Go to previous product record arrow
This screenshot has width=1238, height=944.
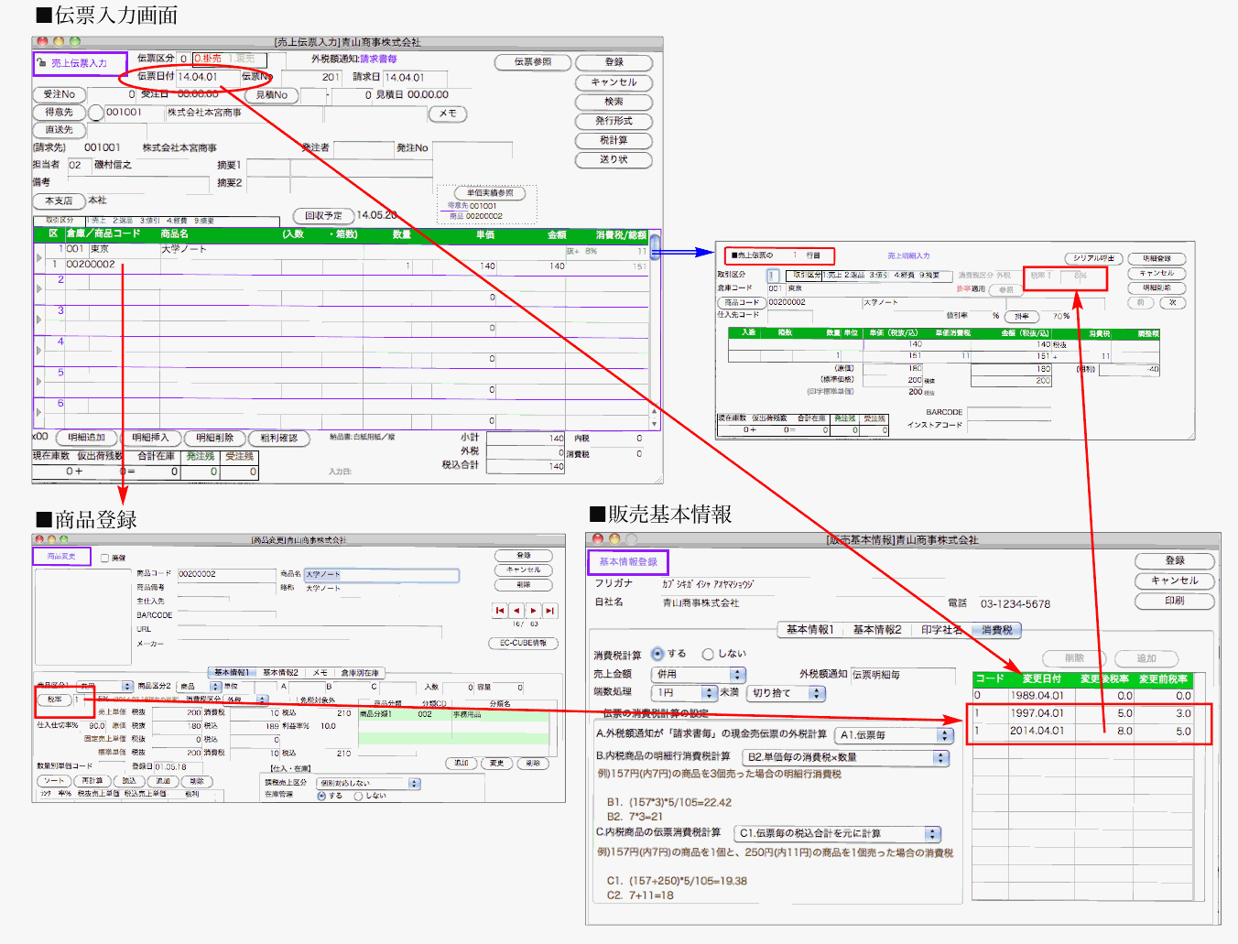516,610
